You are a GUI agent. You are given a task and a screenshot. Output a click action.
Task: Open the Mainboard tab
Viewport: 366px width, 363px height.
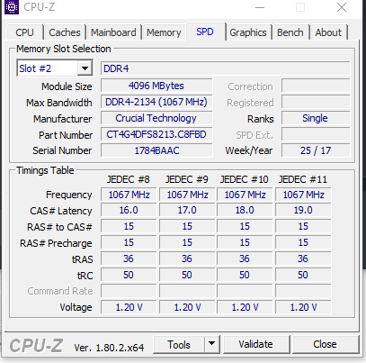113,32
